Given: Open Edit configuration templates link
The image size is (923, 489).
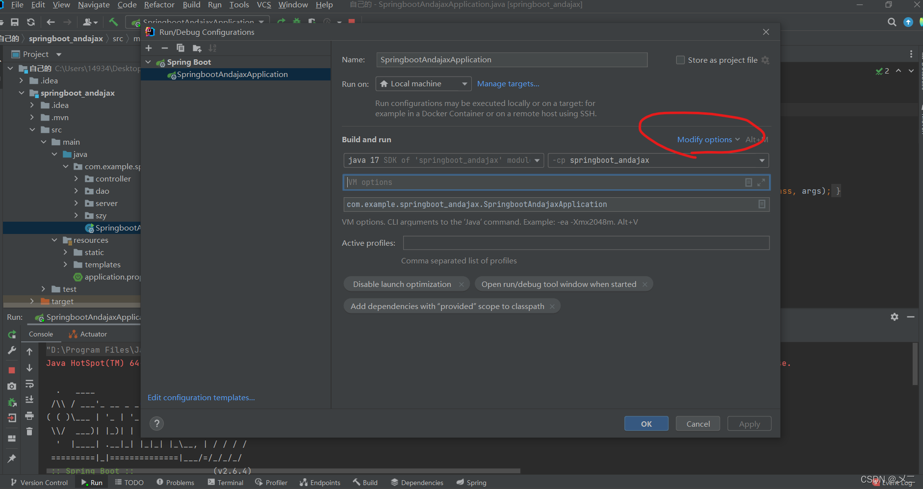Looking at the screenshot, I should point(201,398).
